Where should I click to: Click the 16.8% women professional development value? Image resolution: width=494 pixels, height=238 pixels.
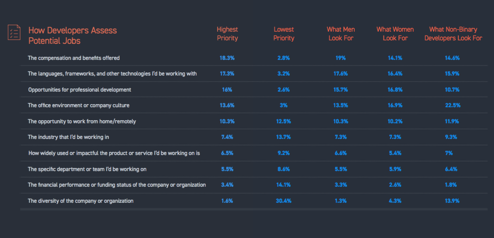395,89
